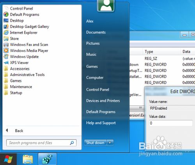This screenshot has width=195, height=165.
Task: Launch XPS Viewer from its label
Action: click(19, 63)
